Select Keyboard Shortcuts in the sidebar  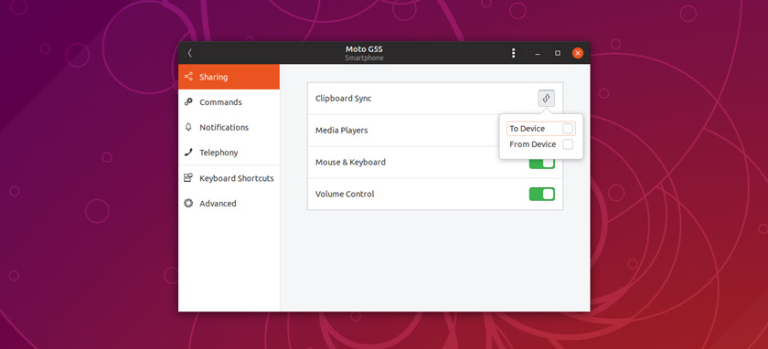[x=229, y=178]
